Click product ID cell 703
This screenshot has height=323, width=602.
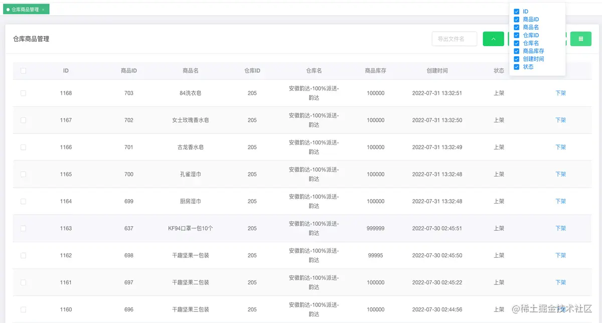pos(129,93)
